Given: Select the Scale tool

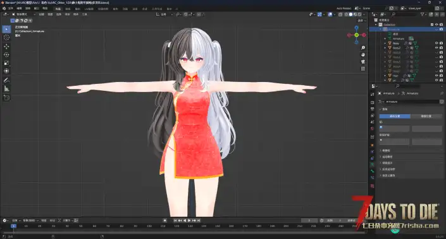Looking at the screenshot, I should click(x=6, y=62).
